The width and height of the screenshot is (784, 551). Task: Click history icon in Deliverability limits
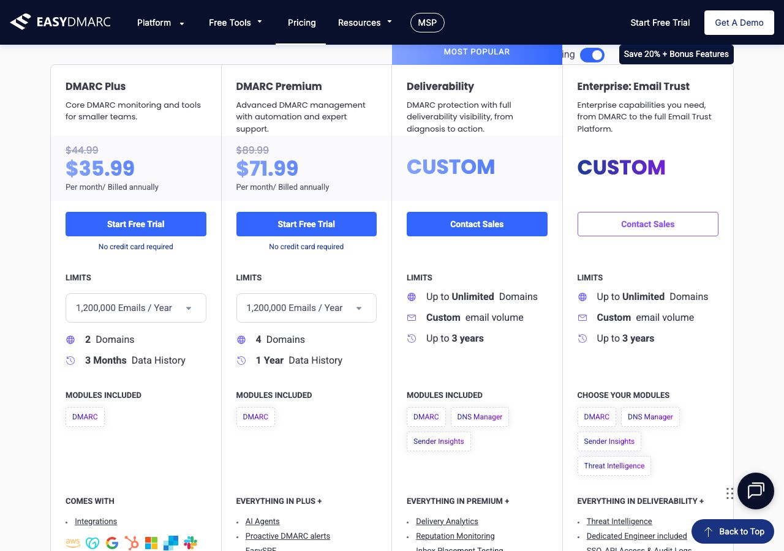[x=412, y=339]
